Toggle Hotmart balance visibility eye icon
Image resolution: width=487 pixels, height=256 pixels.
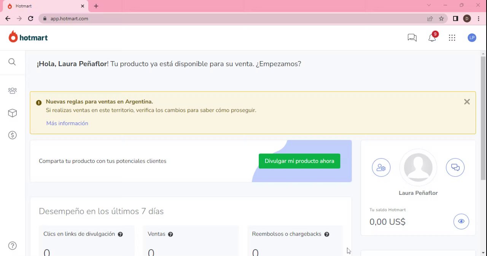(x=461, y=221)
